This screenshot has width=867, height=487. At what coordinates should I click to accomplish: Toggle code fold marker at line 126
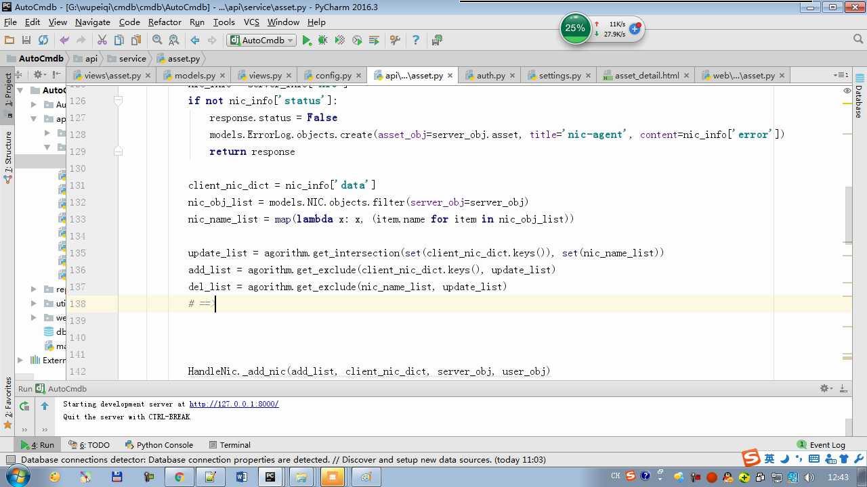click(118, 101)
